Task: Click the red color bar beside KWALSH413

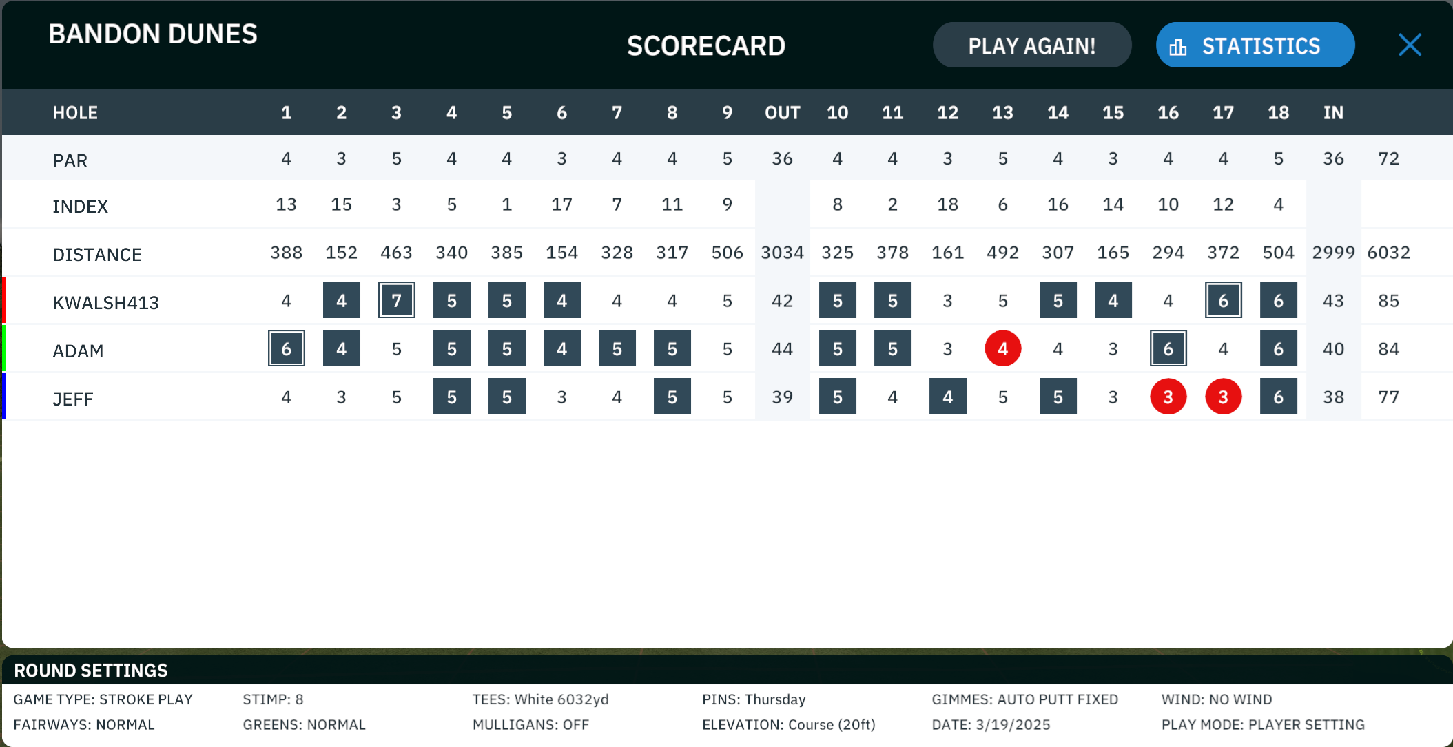Action: (4, 300)
